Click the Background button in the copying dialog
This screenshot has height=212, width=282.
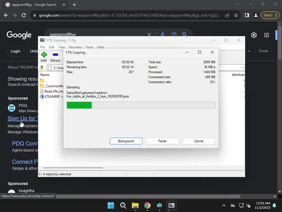(x=126, y=141)
